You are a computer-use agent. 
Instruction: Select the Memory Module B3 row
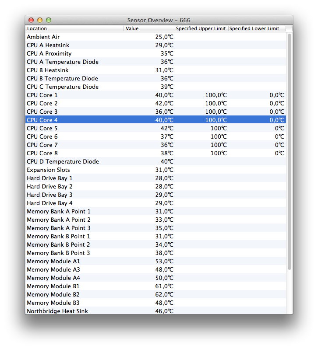(x=155, y=303)
